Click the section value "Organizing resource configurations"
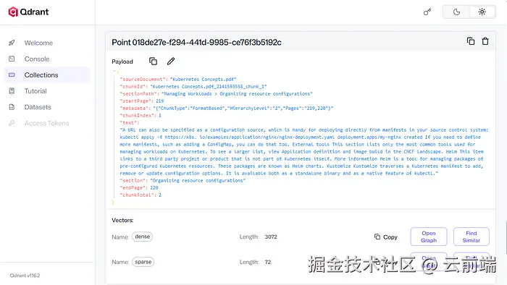 (197, 180)
